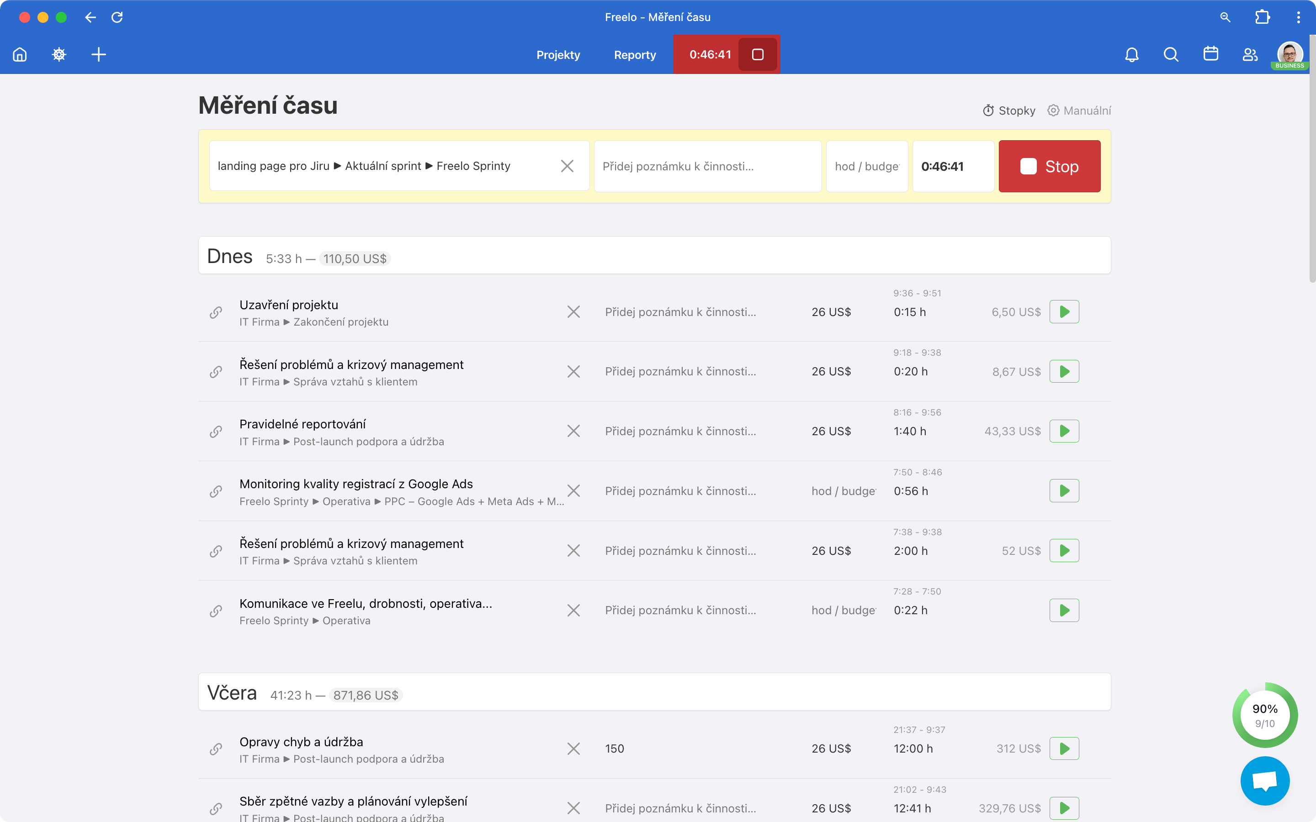Click the 12:00 h duration of Opravy chyb
The image size is (1316, 822).
point(913,748)
